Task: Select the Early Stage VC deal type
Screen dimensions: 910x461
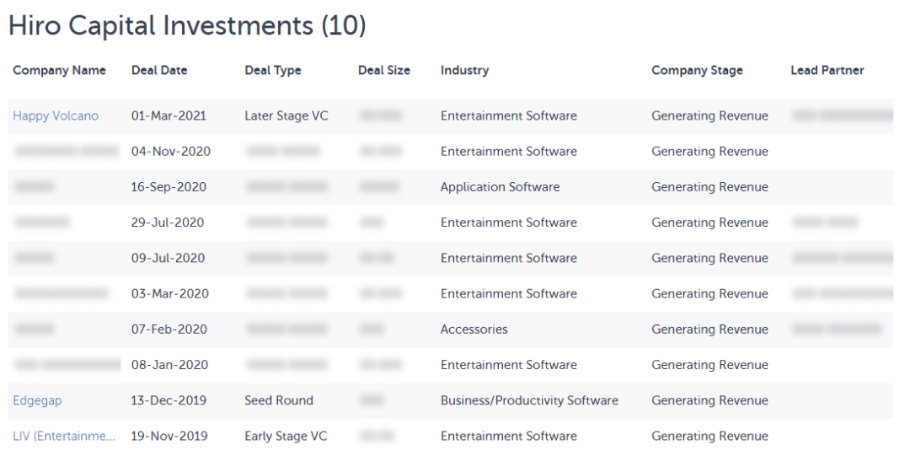Action: point(286,437)
